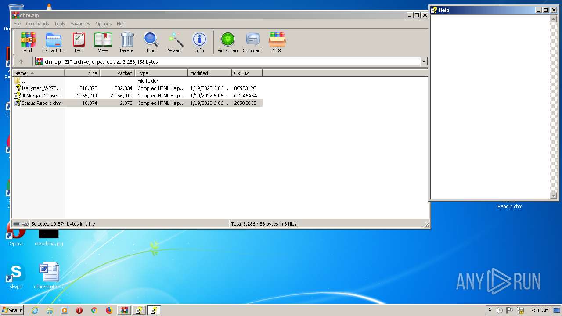Screen dimensions: 562x316
Task: Click CRC32 value 8C9B312C
Action: click(245, 88)
